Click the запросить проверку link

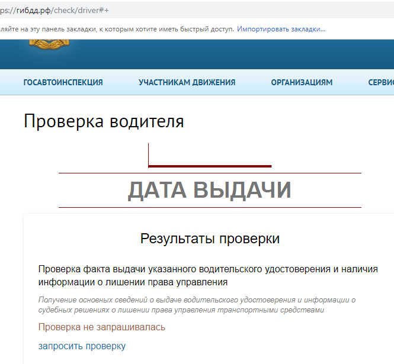point(82,346)
